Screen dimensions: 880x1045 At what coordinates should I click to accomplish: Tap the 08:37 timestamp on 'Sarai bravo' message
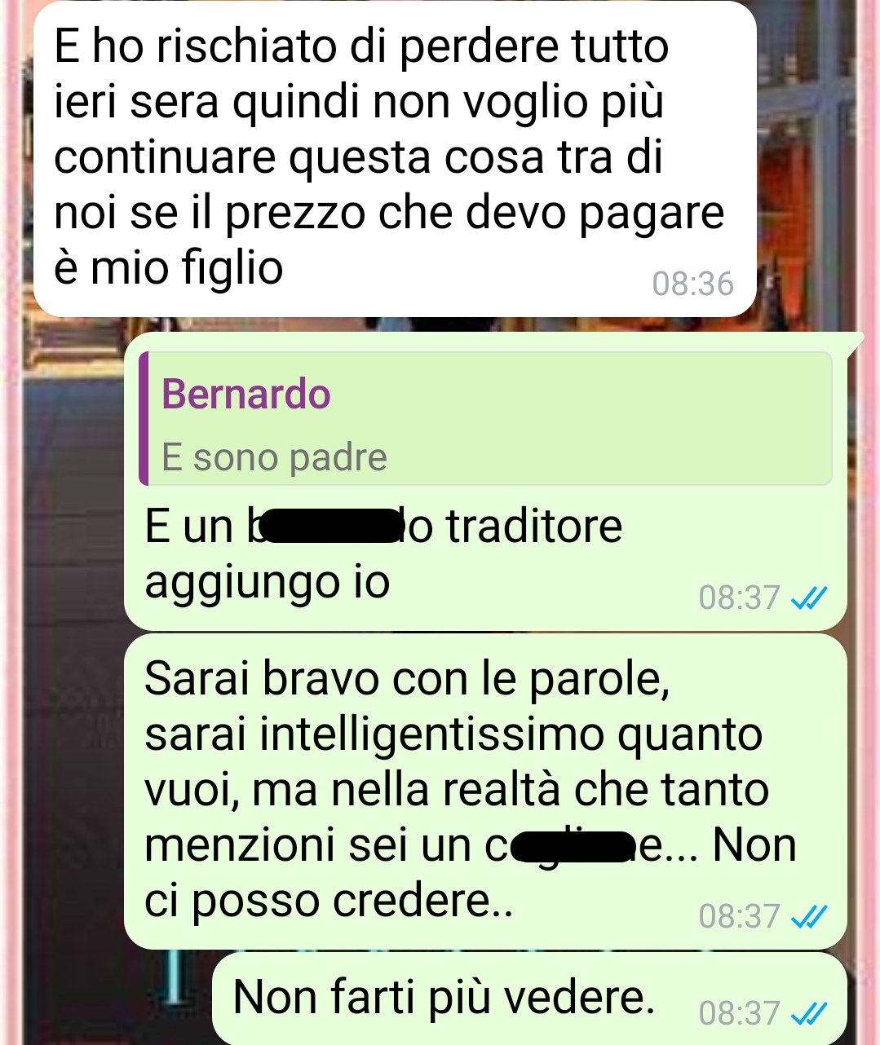point(740,917)
